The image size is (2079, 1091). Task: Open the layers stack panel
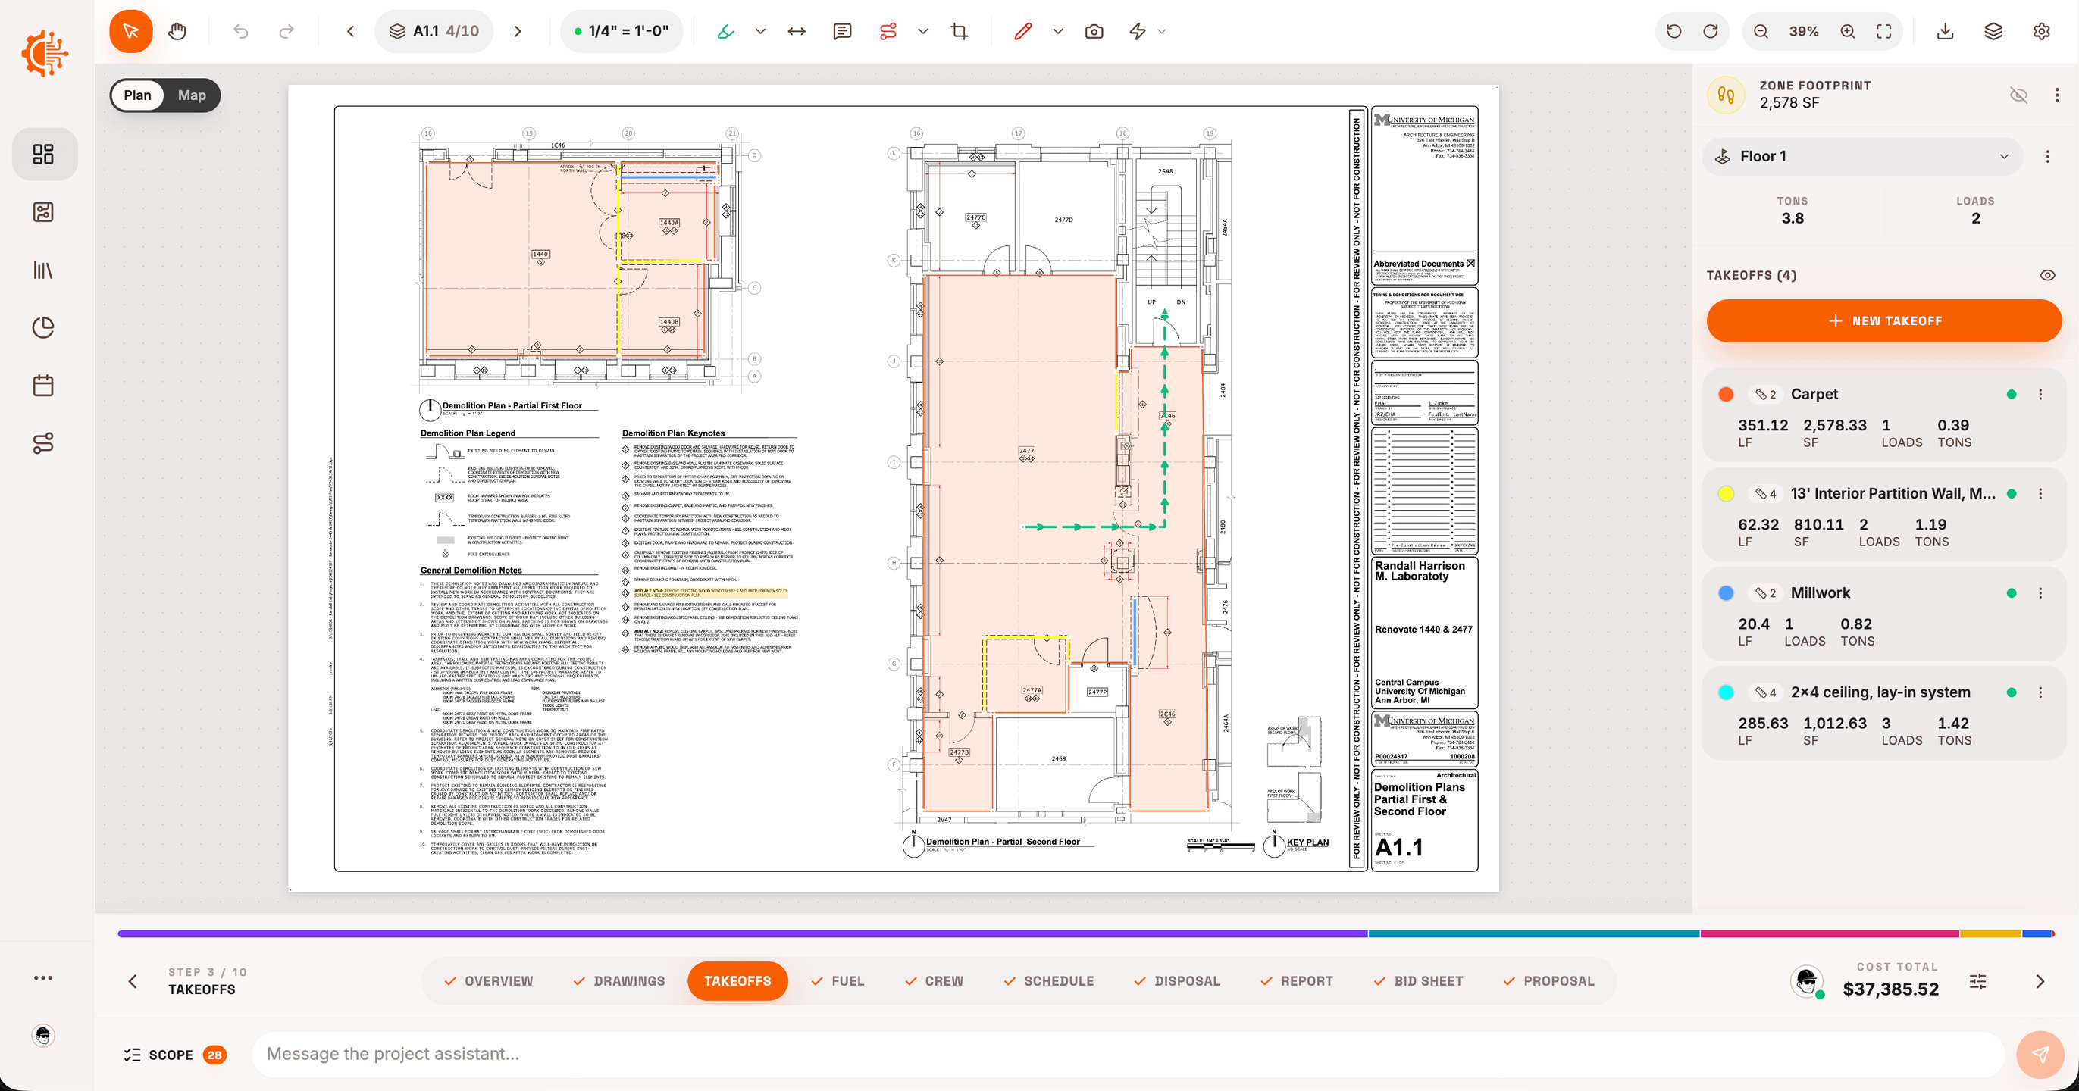coord(1993,32)
